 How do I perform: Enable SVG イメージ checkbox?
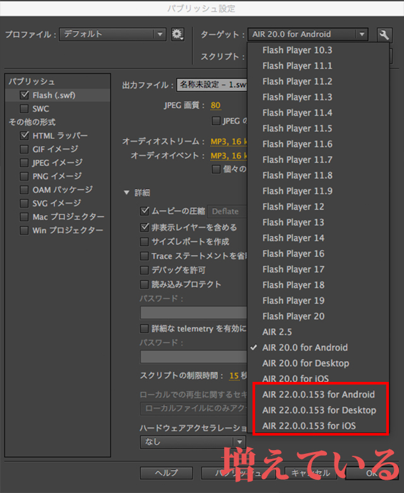24,203
